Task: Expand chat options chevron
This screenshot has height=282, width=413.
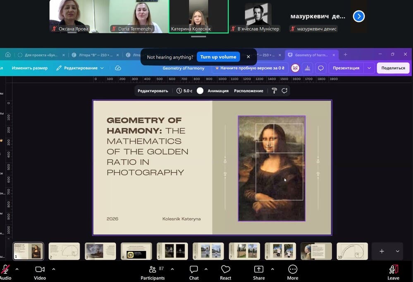Action: pyautogui.click(x=206, y=269)
